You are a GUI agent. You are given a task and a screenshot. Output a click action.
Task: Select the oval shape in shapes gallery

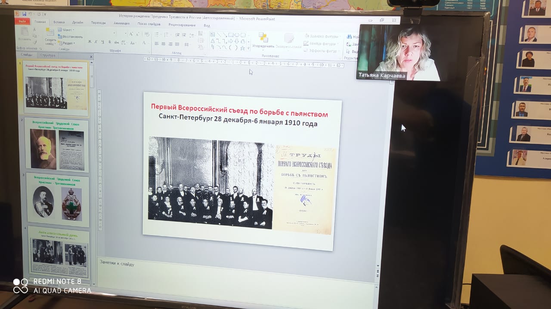click(x=237, y=35)
